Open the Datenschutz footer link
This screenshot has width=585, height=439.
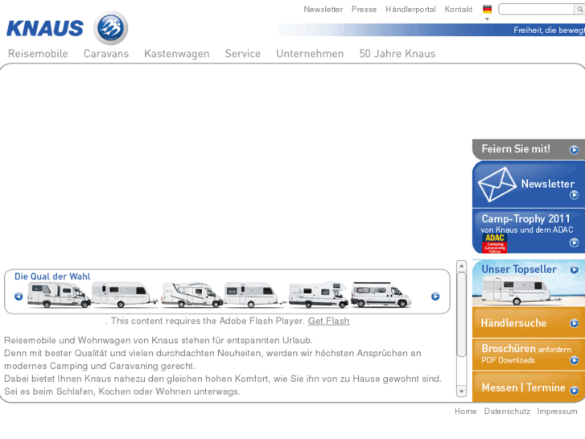coord(507,412)
